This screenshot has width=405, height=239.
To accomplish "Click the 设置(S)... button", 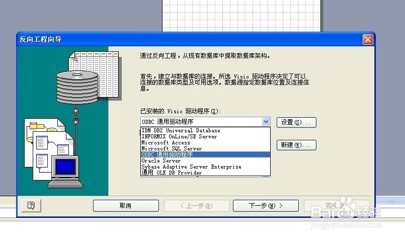I will 296,122.
